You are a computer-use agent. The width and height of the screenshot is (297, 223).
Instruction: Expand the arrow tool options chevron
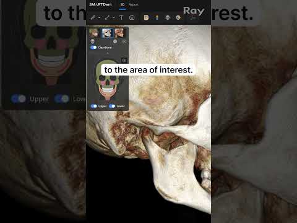click(x=114, y=17)
